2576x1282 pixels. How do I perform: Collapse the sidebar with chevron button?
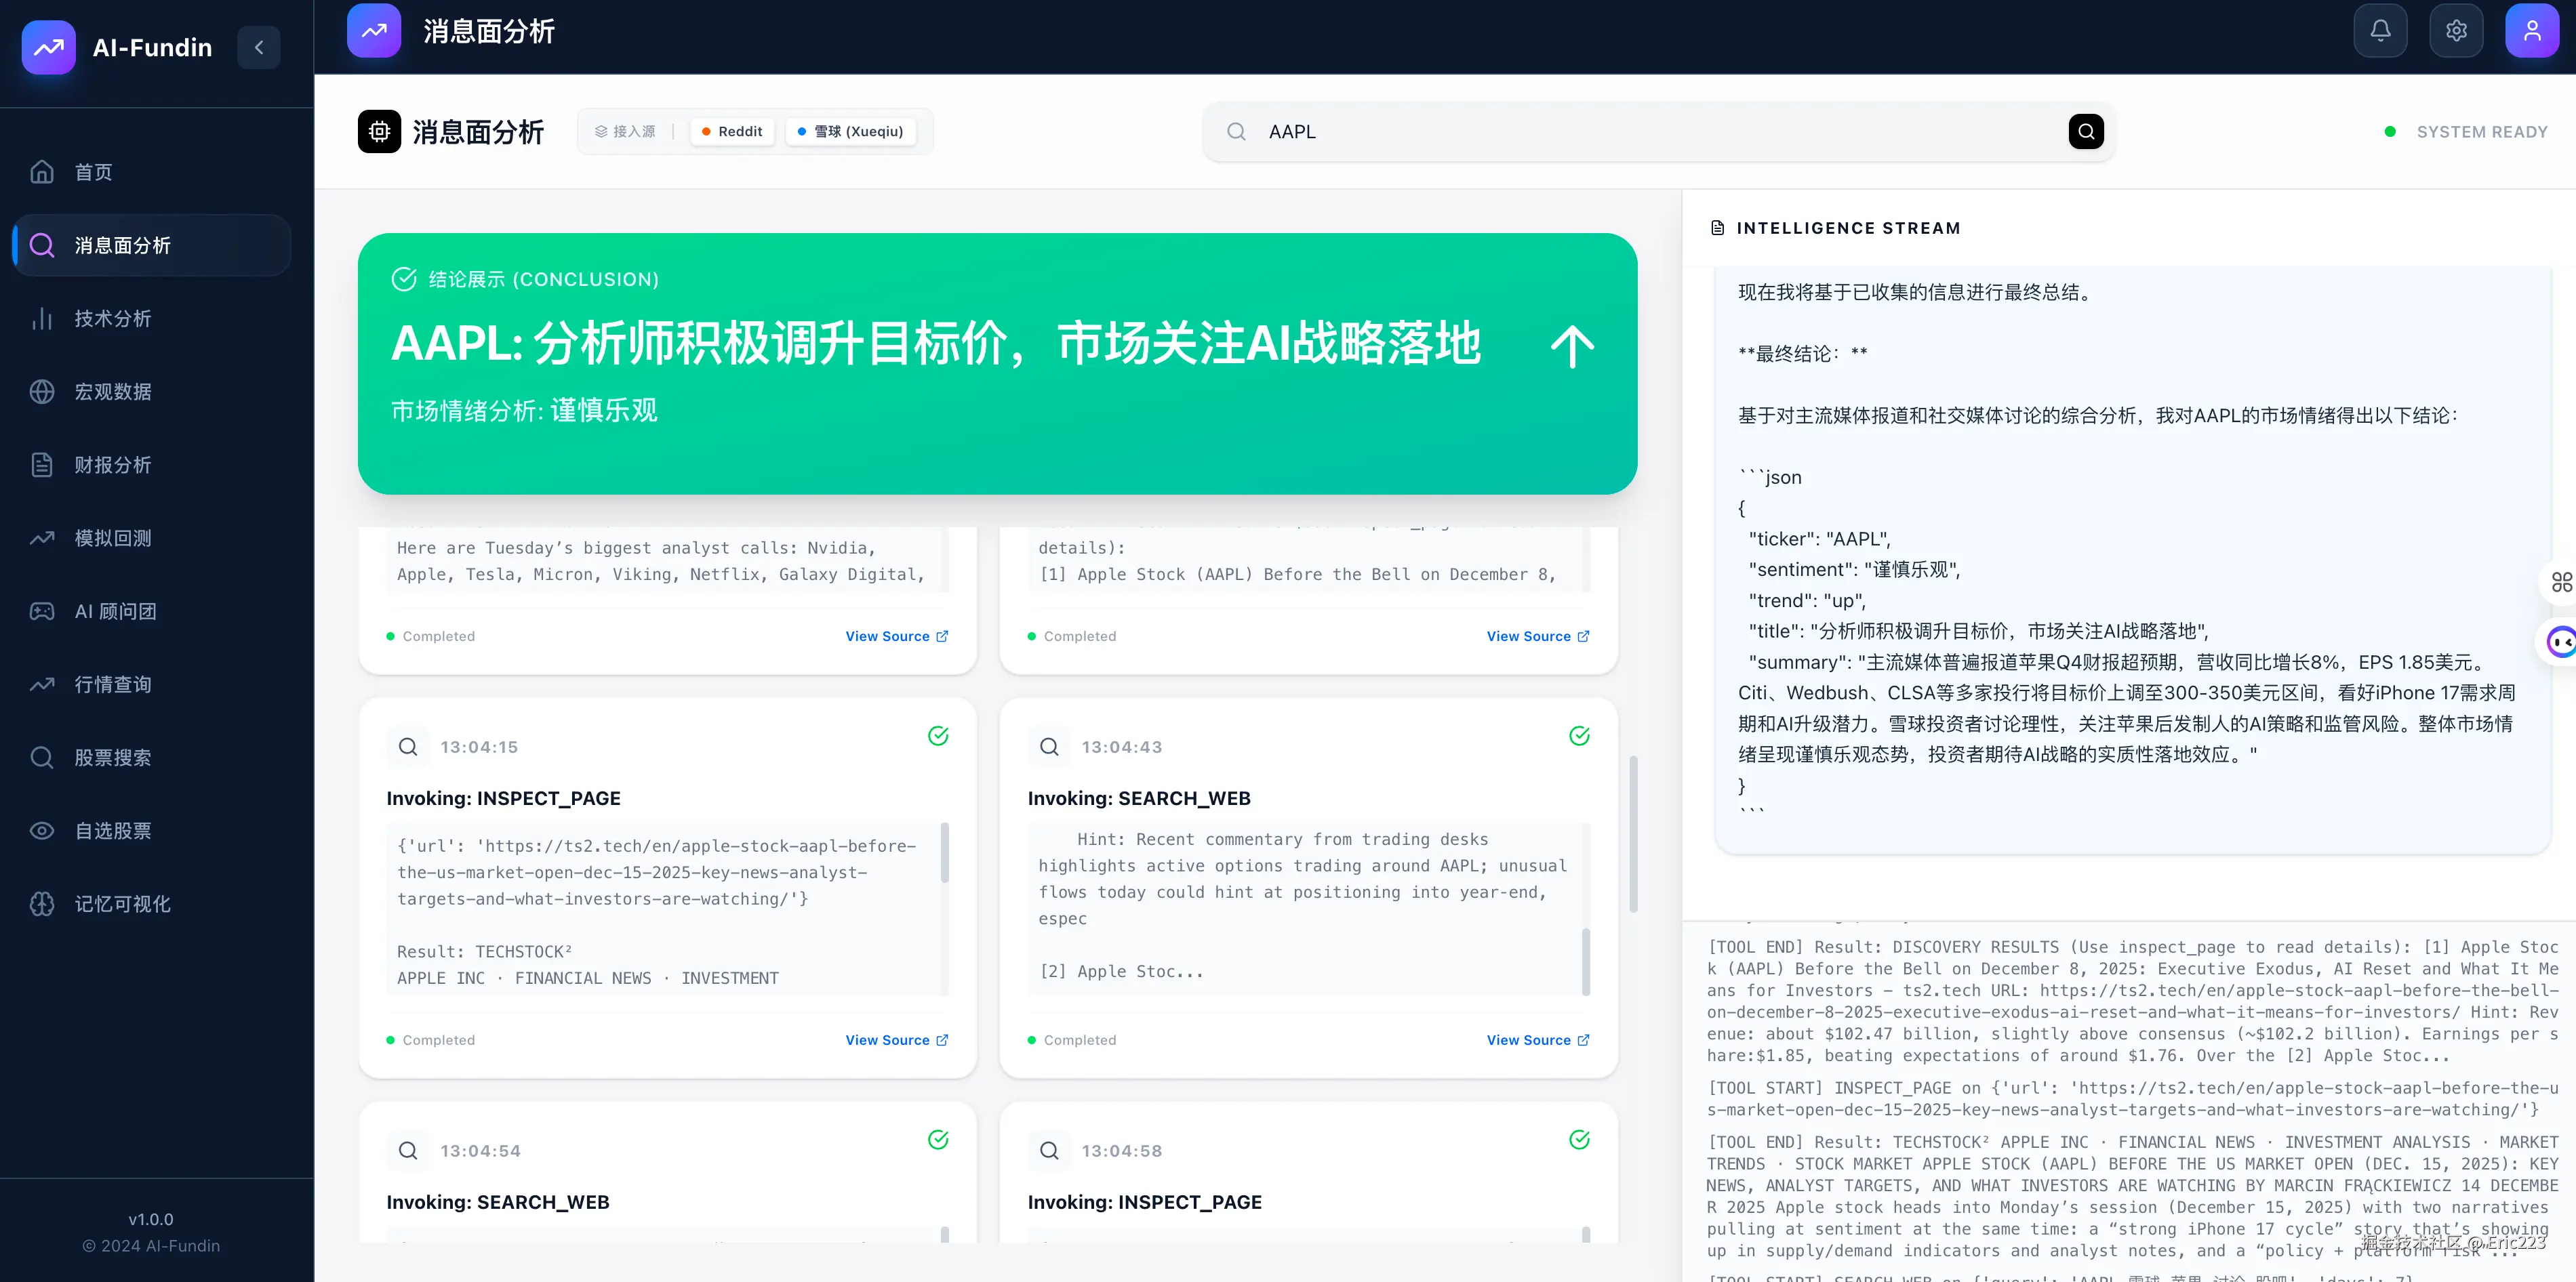tap(259, 47)
